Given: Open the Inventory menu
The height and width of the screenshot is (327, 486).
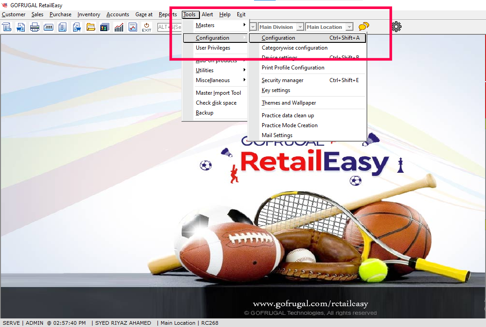Looking at the screenshot, I should (x=88, y=14).
